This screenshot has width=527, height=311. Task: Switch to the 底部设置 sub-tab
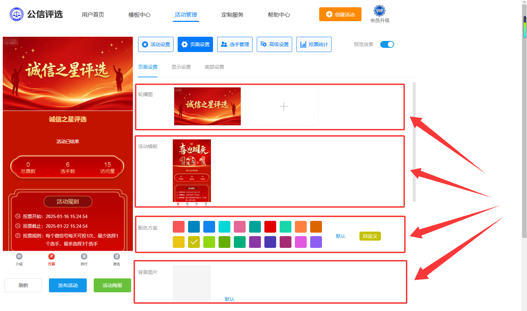pyautogui.click(x=214, y=67)
